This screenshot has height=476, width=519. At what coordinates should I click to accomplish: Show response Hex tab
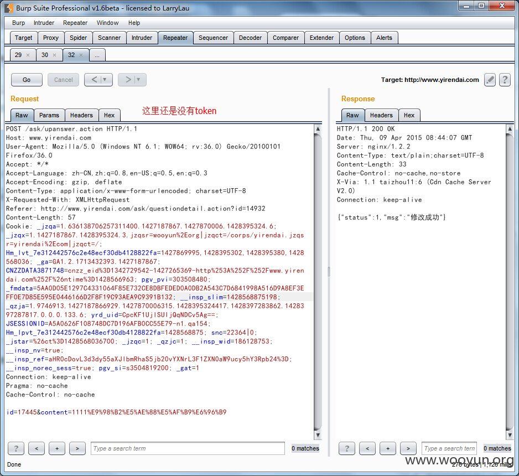tap(409, 115)
